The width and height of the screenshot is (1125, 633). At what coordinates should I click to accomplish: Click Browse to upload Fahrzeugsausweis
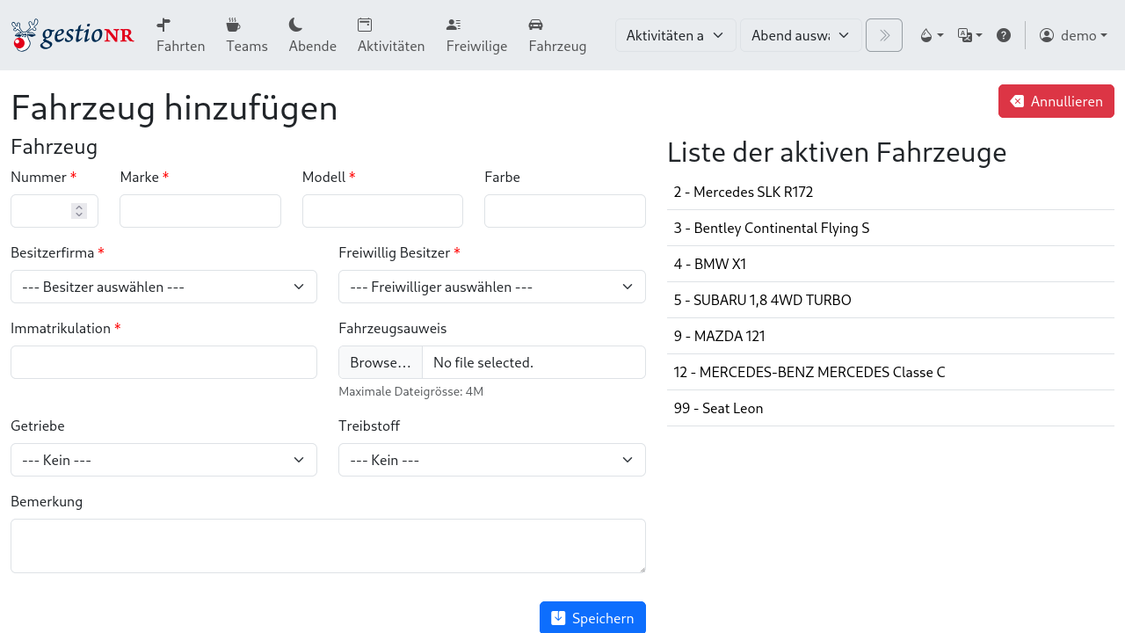pos(381,362)
